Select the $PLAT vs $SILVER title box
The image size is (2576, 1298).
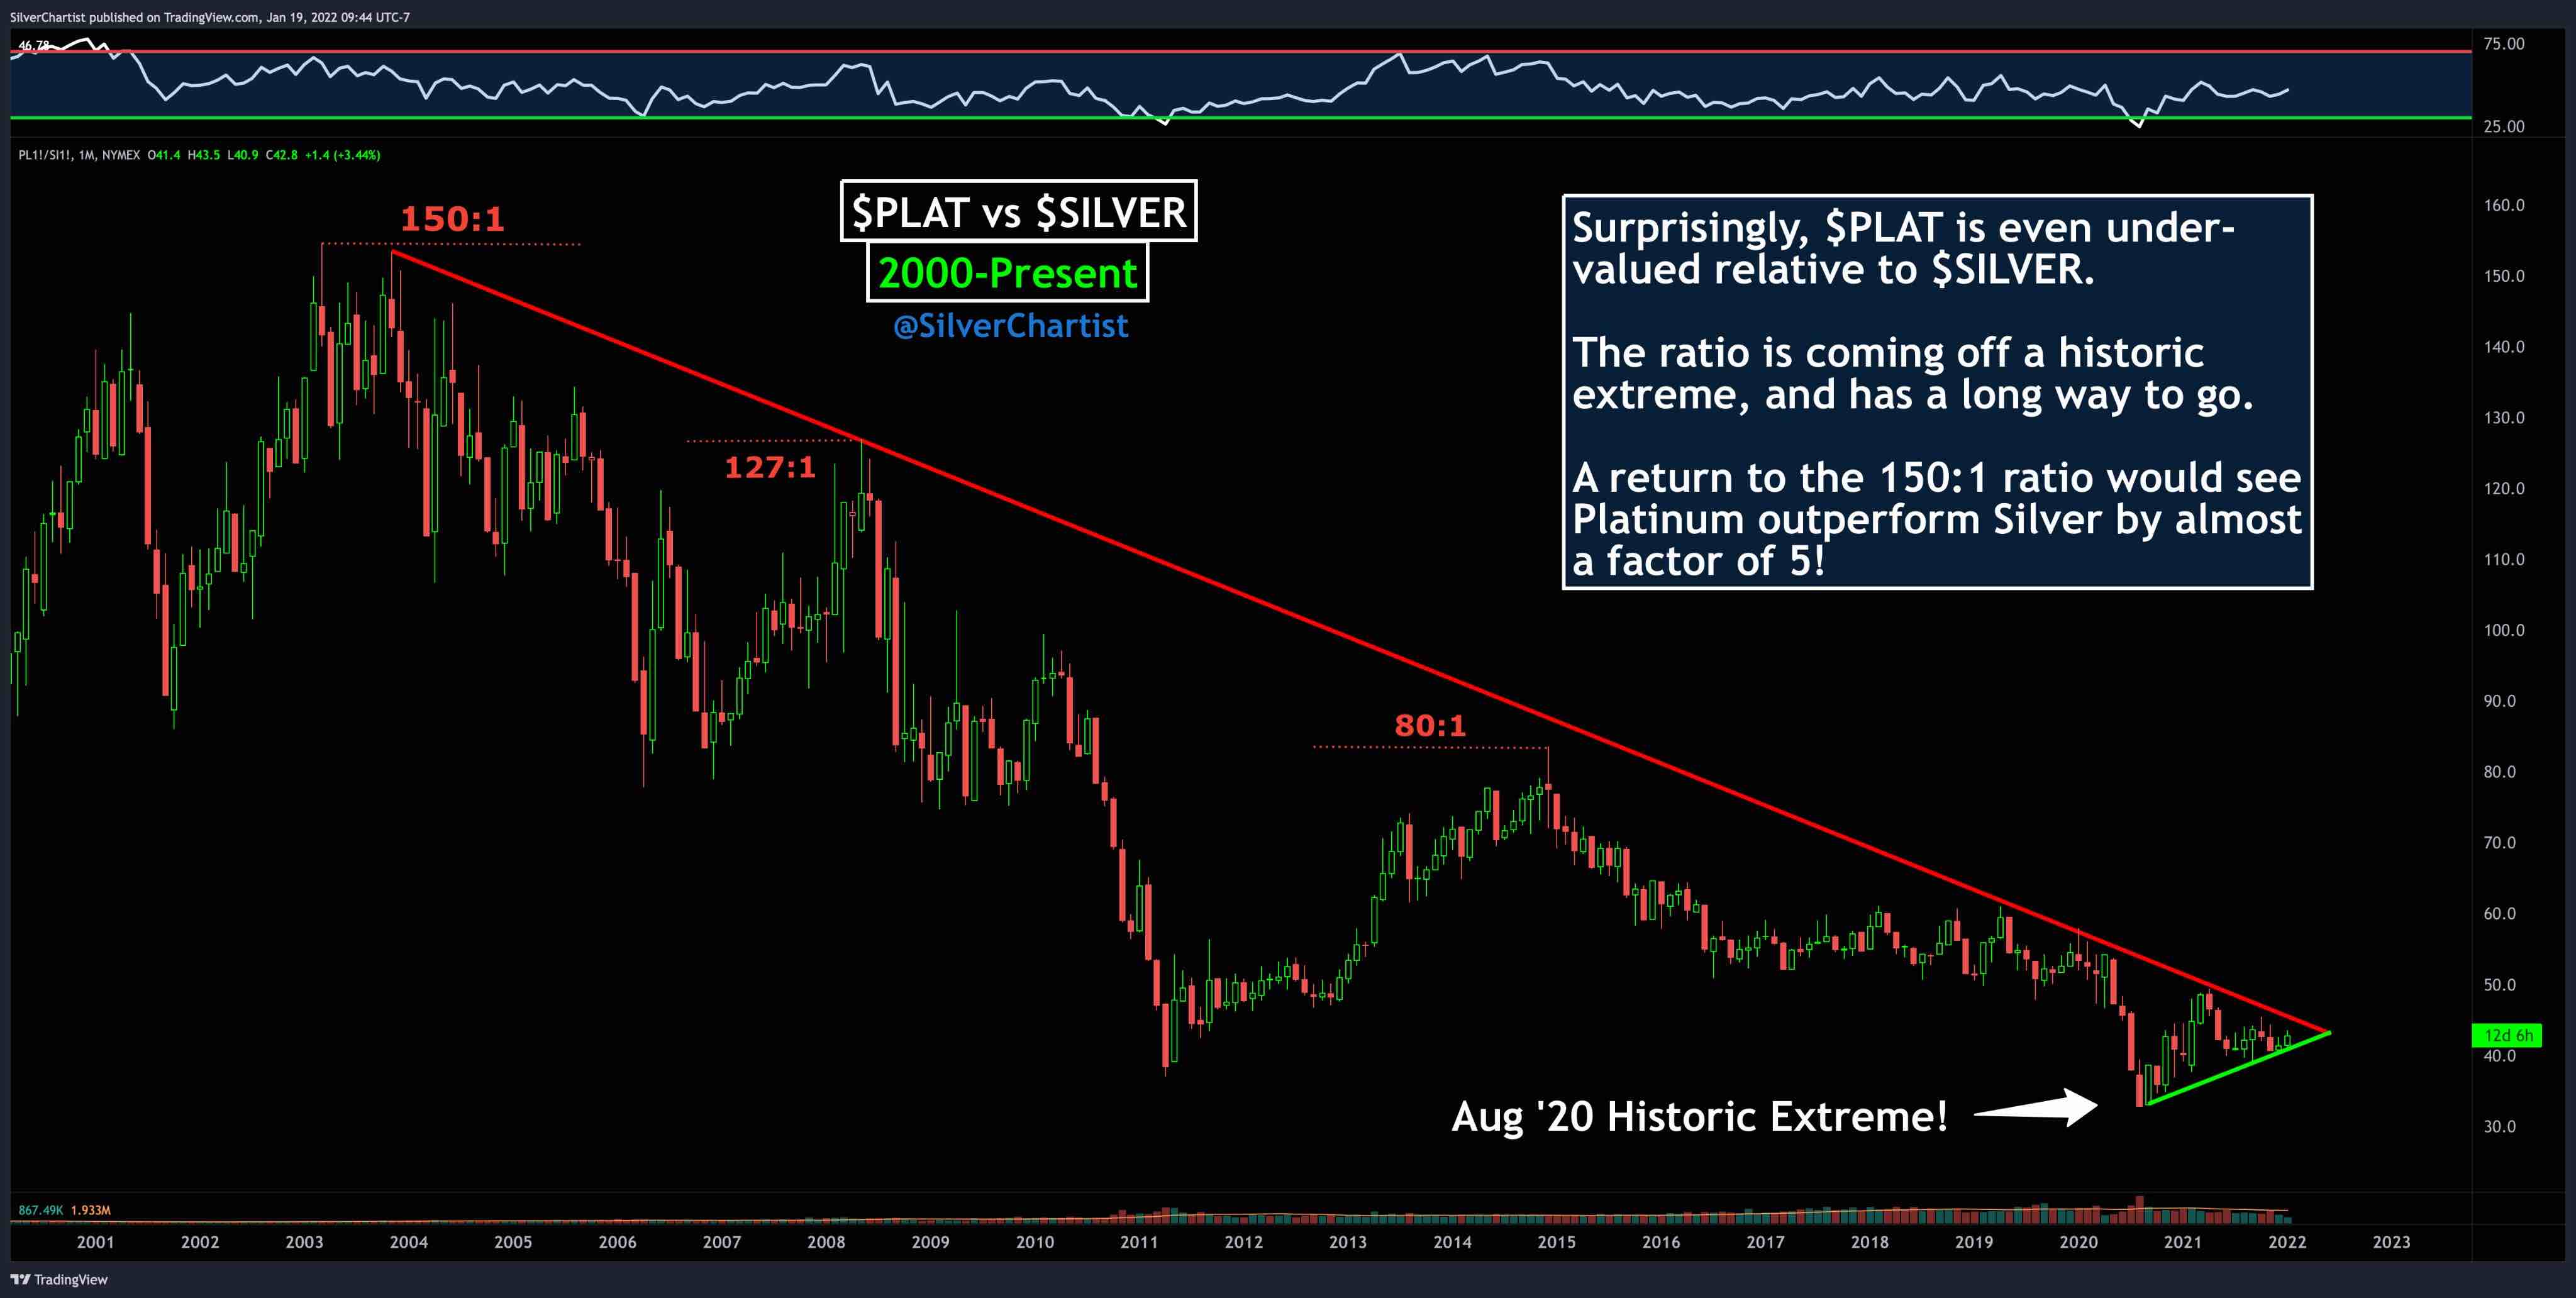pyautogui.click(x=1018, y=212)
